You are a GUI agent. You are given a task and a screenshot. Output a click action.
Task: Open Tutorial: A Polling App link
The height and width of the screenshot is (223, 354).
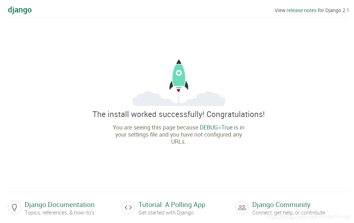(172, 205)
